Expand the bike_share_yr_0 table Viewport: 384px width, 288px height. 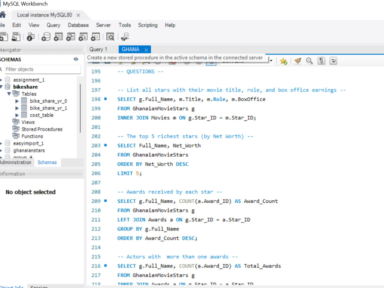17,101
